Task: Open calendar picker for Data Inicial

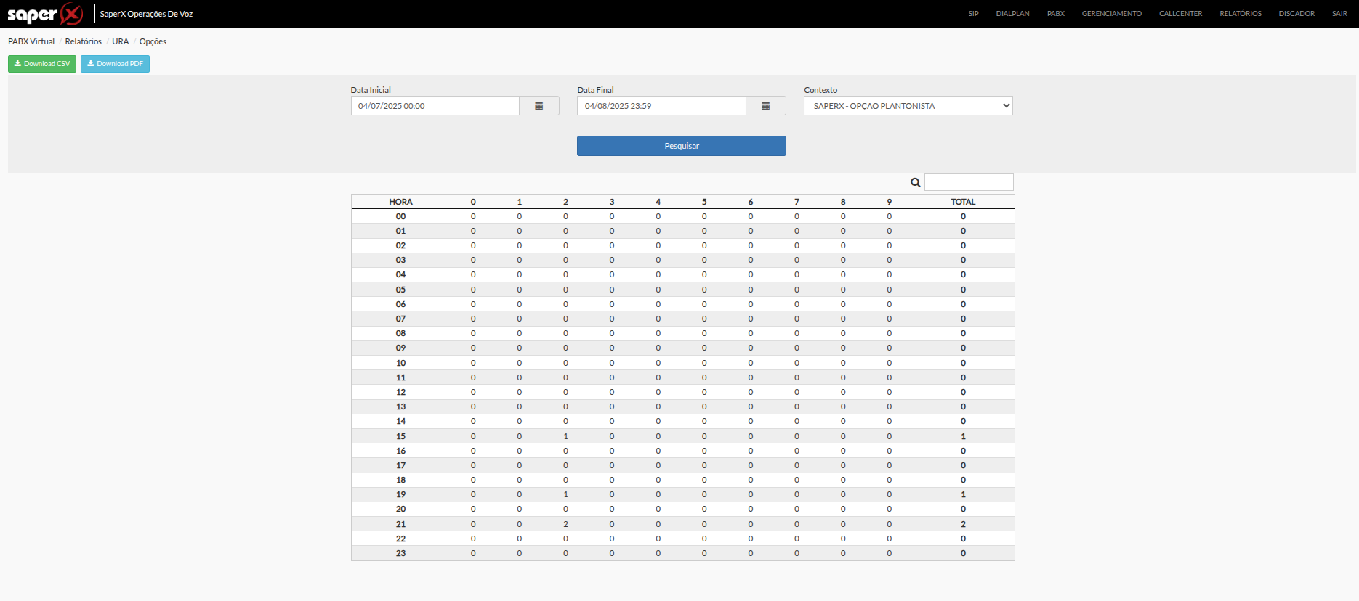Action: click(x=539, y=106)
